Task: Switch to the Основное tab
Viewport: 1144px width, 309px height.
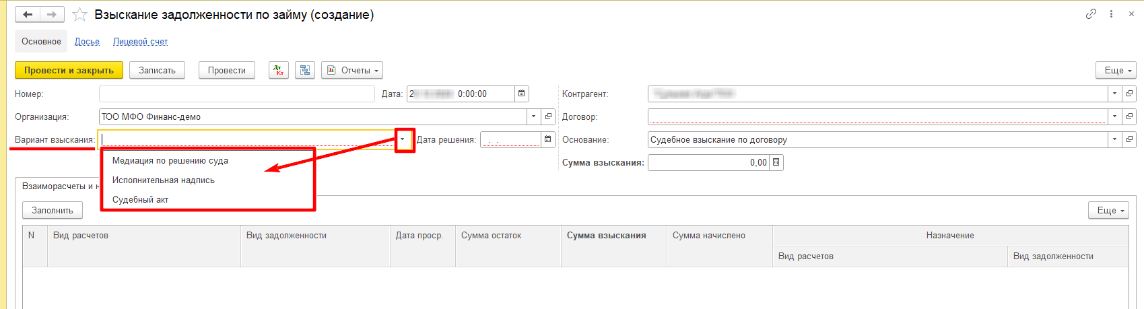Action: point(41,41)
